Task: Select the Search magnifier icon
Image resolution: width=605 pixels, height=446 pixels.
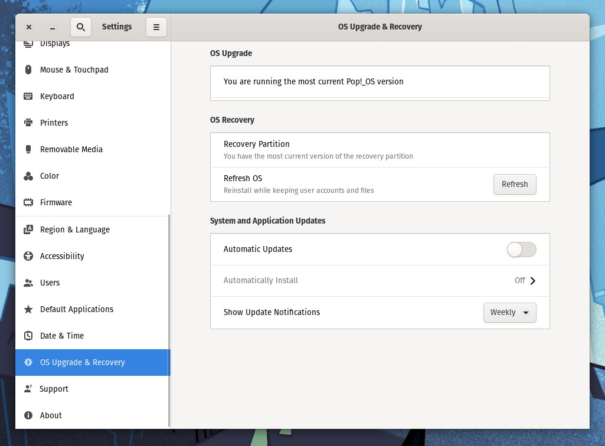Action: 81,27
